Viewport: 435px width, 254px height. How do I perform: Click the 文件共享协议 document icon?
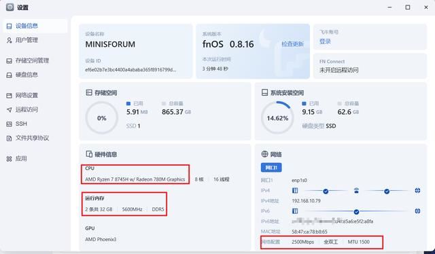[x=9, y=138]
